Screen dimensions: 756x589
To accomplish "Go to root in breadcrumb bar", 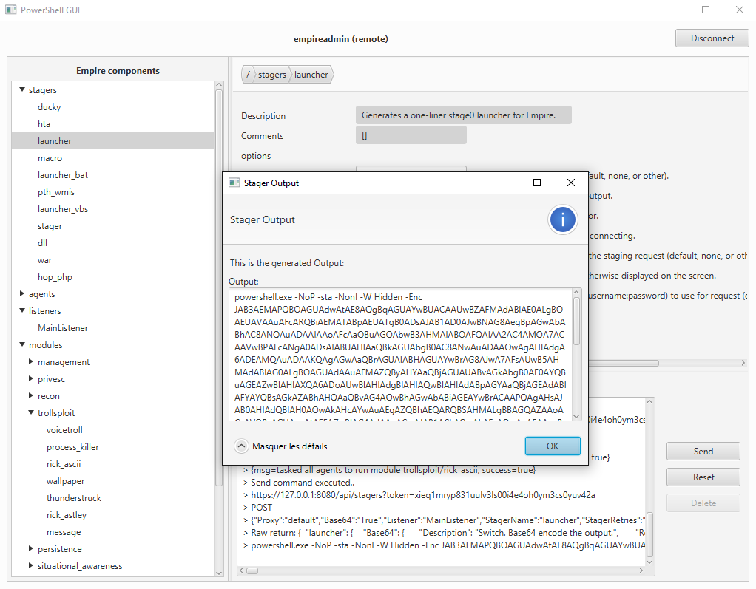I will 248,75.
